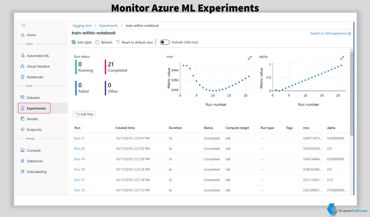Edit the mse chart with pencil icon
Image resolution: width=370 pixels, height=217 pixels.
coord(250,58)
